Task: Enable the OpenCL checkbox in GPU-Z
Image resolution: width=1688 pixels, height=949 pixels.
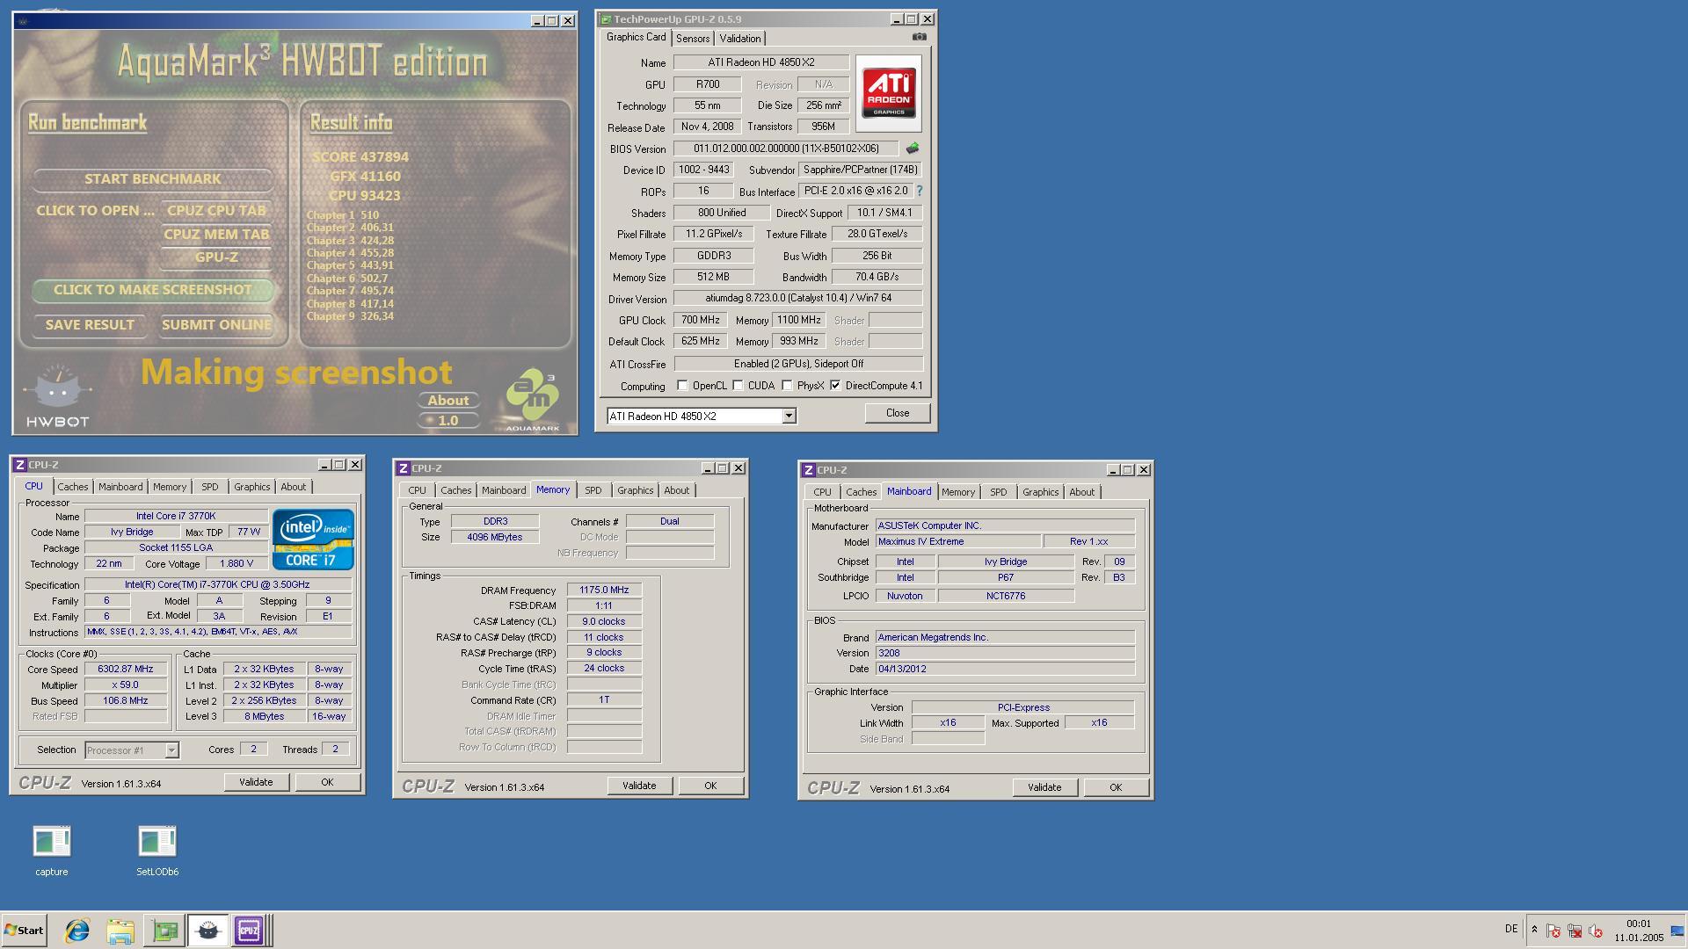Action: (x=682, y=386)
